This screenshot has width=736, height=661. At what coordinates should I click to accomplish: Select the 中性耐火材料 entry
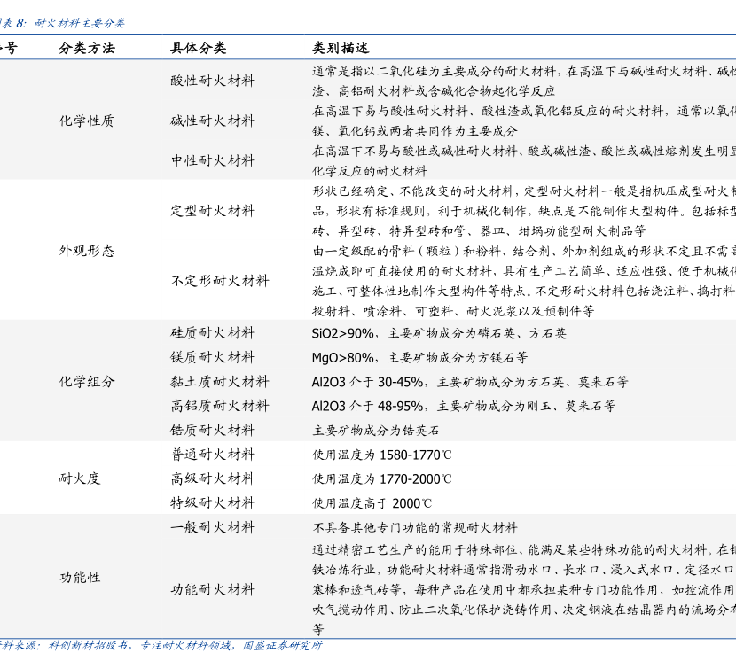(x=213, y=160)
